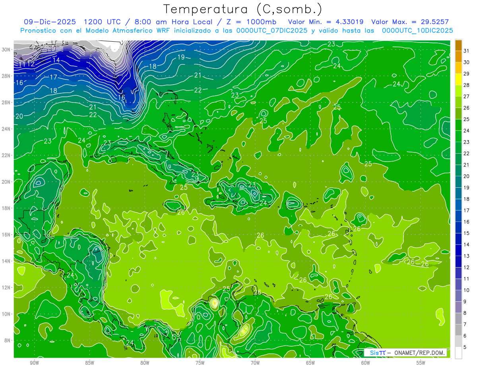This screenshot has height=368, width=477.
Task: Click the '5' label on the color scale
Action: point(465,347)
